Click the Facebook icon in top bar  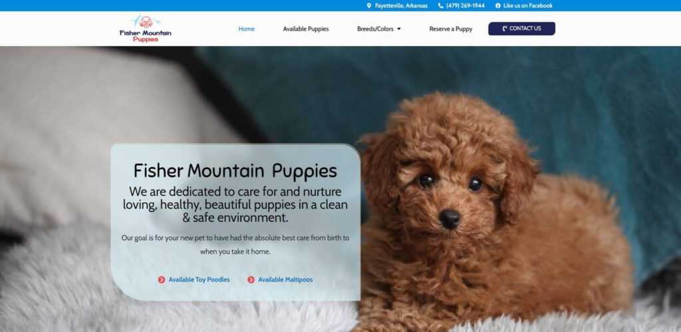point(497,5)
